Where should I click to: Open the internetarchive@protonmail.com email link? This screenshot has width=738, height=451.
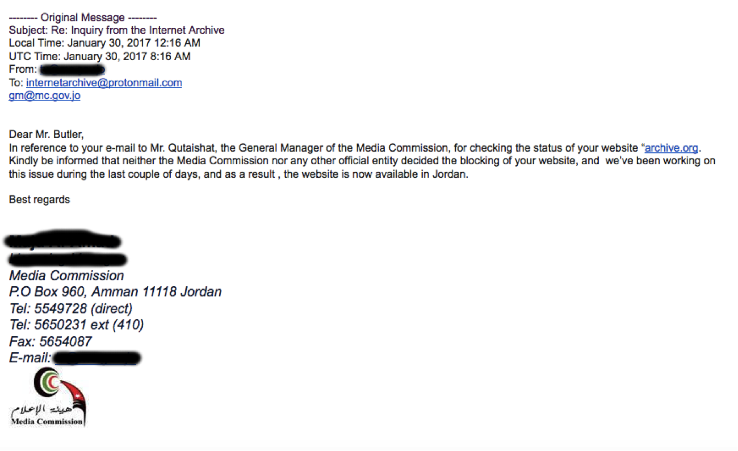pyautogui.click(x=104, y=83)
